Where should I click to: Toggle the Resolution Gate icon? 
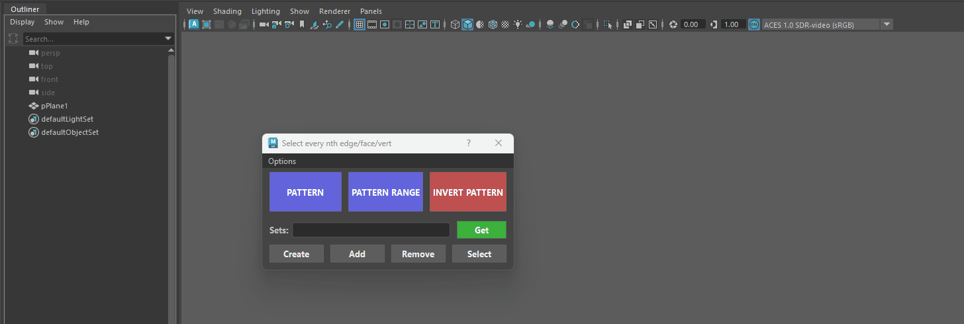(385, 24)
